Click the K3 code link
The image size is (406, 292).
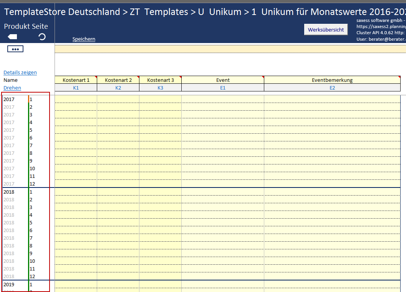(x=161, y=88)
